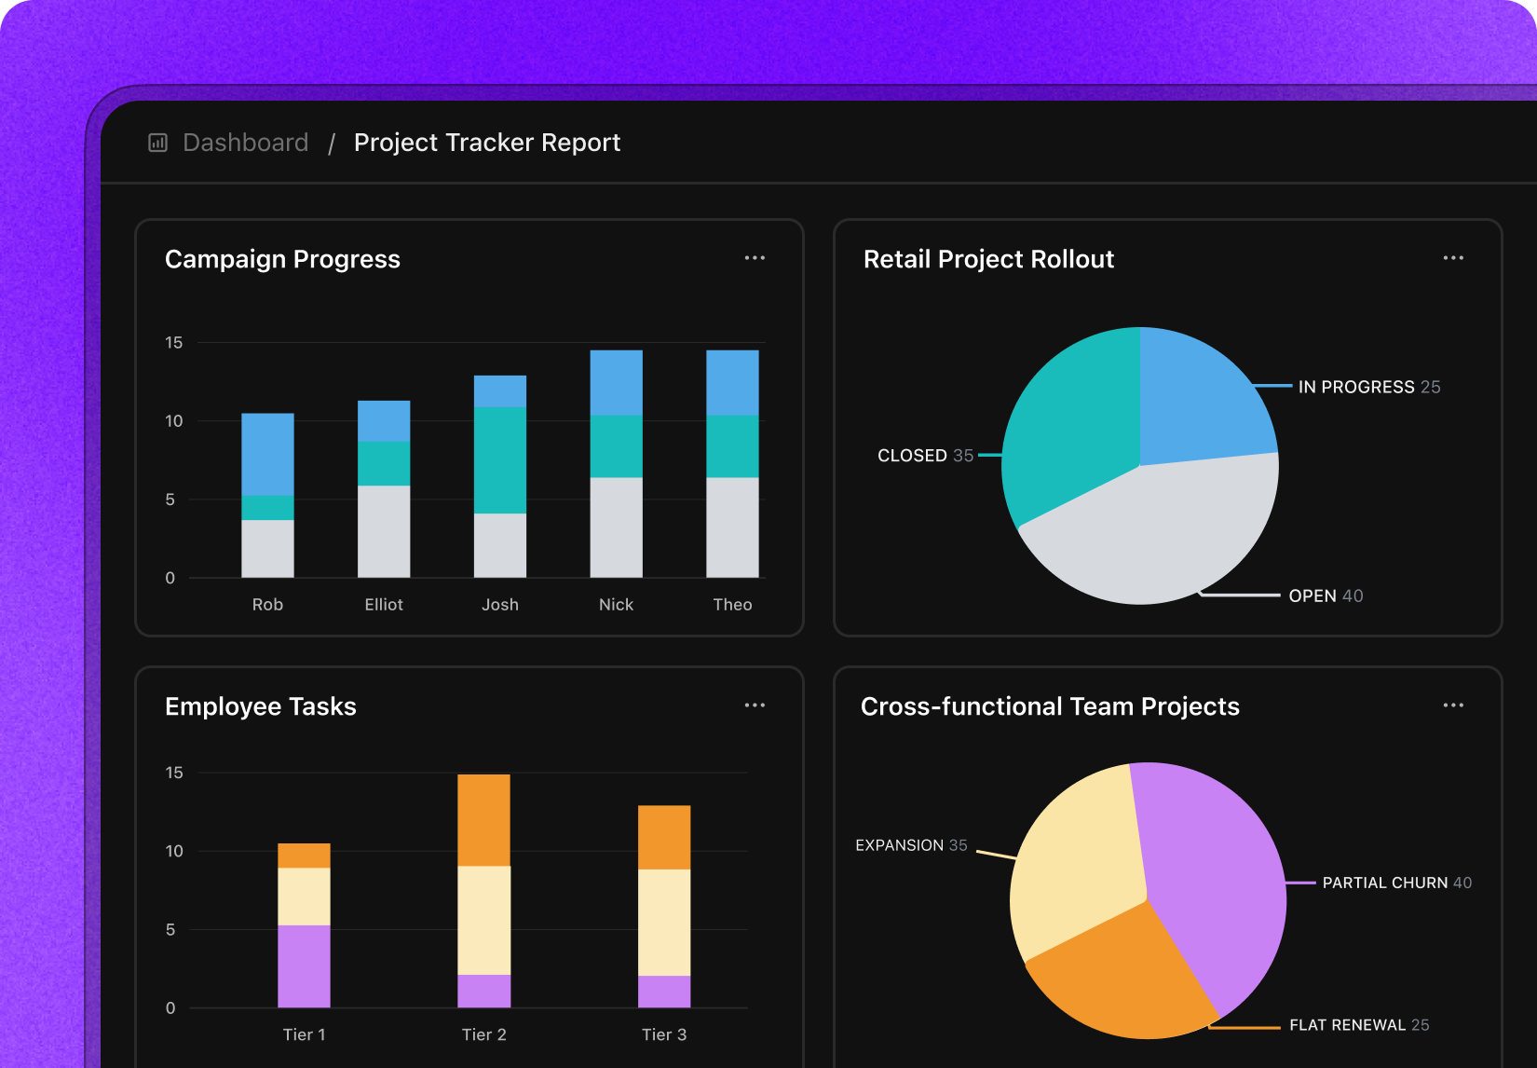Click the OPEN 40 legend label
The width and height of the screenshot is (1537, 1068).
click(1326, 596)
